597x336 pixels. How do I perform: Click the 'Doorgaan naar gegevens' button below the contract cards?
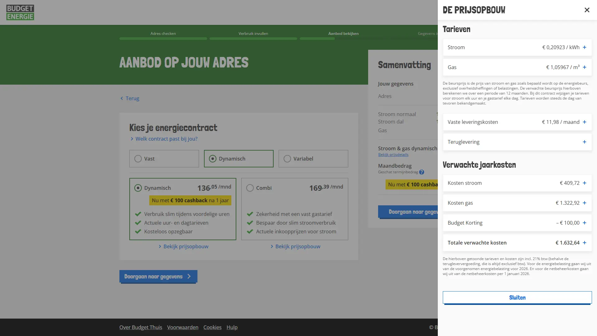tap(158, 277)
